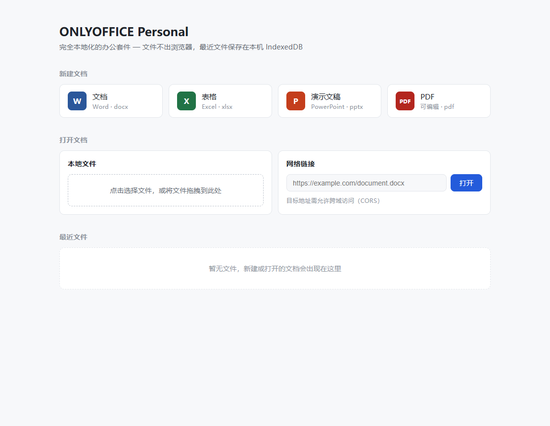Click the 网络链接 label
Screen dimensions: 550x426
(301, 164)
